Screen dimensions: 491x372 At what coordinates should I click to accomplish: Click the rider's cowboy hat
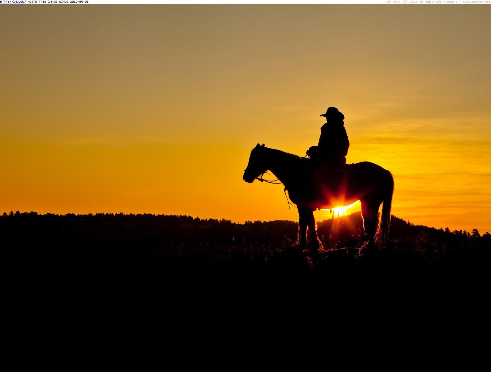[x=333, y=113]
